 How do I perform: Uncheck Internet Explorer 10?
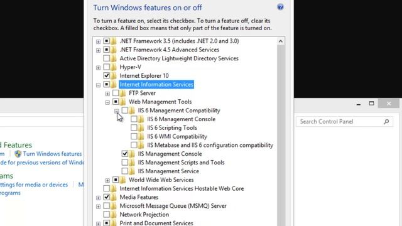[x=106, y=75]
